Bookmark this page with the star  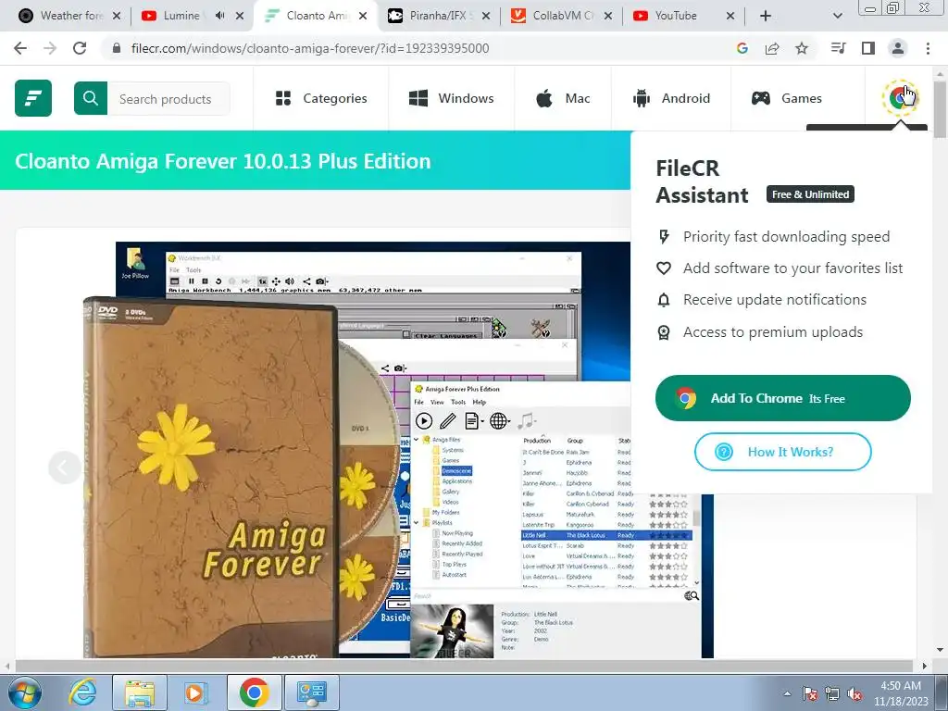(x=802, y=48)
